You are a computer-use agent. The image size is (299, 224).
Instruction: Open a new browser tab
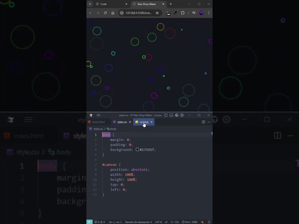[171, 4]
